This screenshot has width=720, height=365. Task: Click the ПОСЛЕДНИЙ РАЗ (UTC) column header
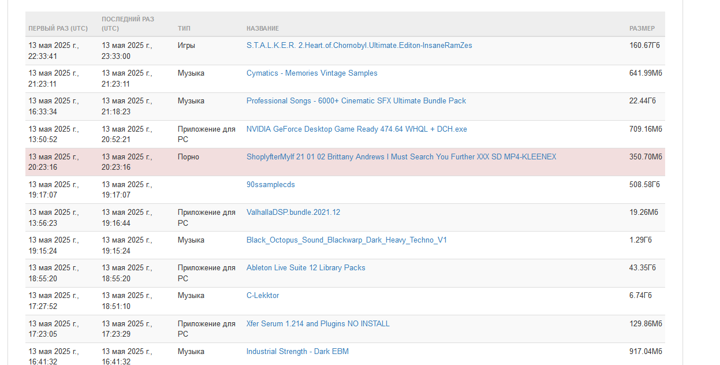(128, 24)
